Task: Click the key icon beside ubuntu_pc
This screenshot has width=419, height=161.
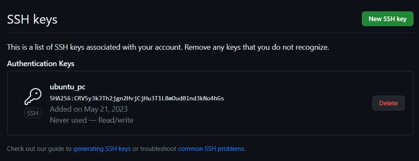Action: pos(33,97)
